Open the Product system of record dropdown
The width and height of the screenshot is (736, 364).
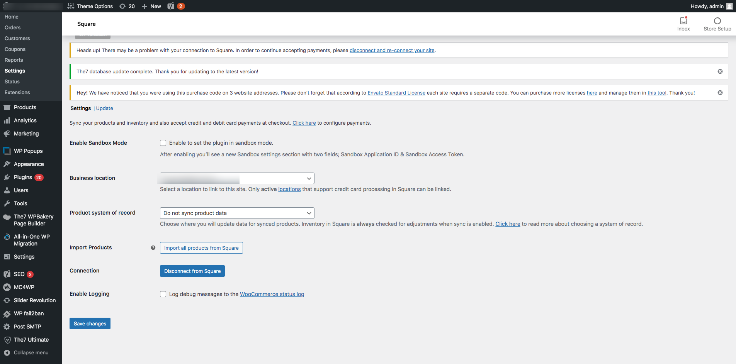[237, 213]
